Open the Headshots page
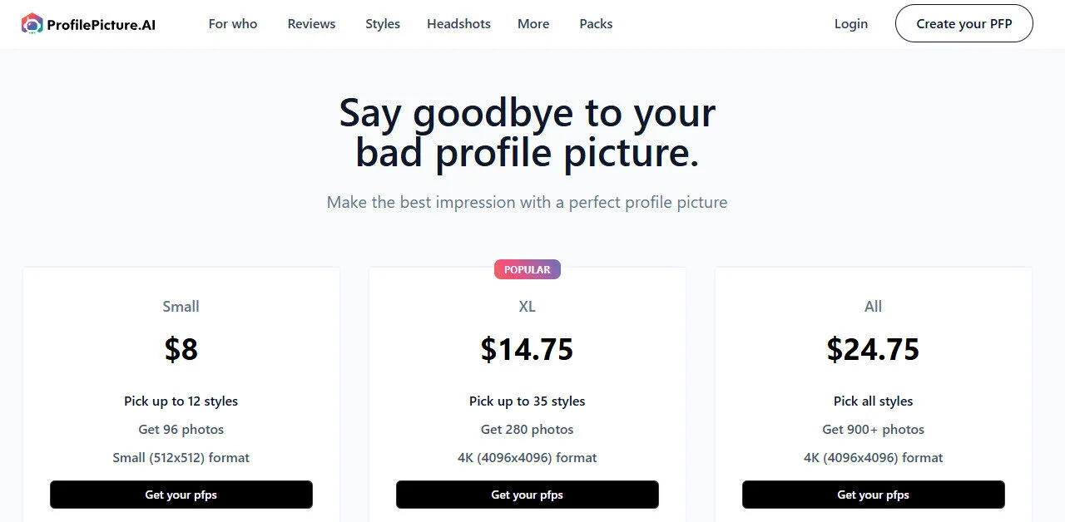Image resolution: width=1065 pixels, height=522 pixels. pos(458,23)
